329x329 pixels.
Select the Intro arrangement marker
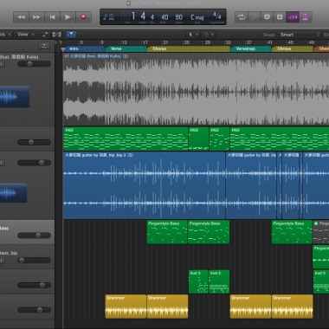click(85, 48)
